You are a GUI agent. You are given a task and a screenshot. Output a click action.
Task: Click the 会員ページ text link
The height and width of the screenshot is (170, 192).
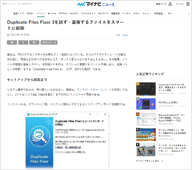pyautogui.click(x=161, y=4)
